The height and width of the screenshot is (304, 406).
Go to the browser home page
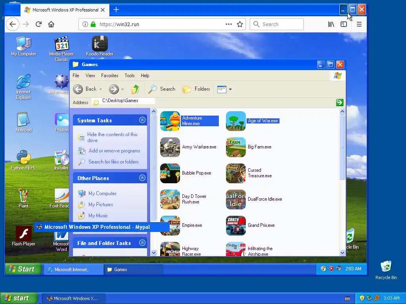[51, 24]
